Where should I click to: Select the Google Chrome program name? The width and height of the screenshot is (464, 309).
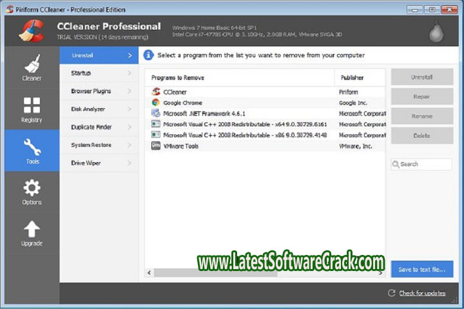(182, 103)
